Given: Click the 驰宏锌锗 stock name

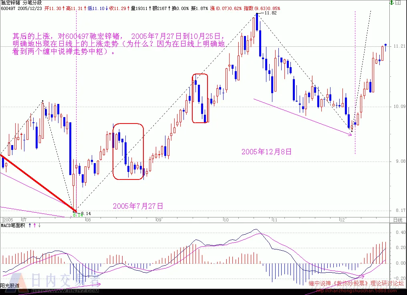Looking at the screenshot, I should coord(10,3).
